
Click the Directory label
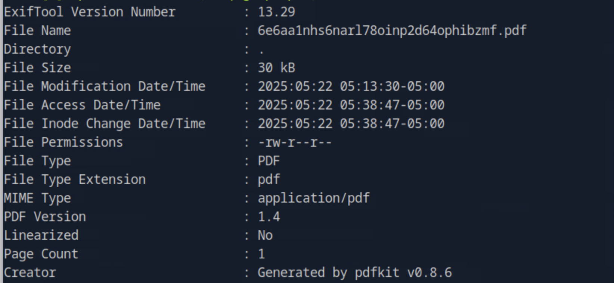tap(37, 49)
